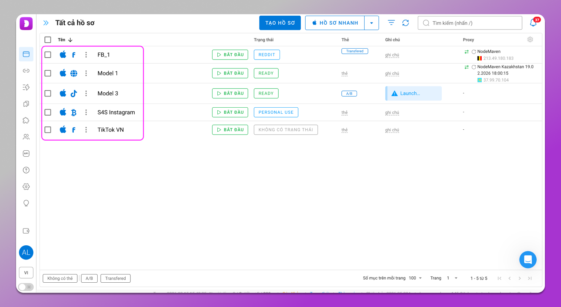Screen dimensions: 561x307
Task: Filter by Không có thẻ tag
Action: [x=60, y=278]
